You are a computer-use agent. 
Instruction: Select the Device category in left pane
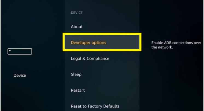(x=20, y=76)
